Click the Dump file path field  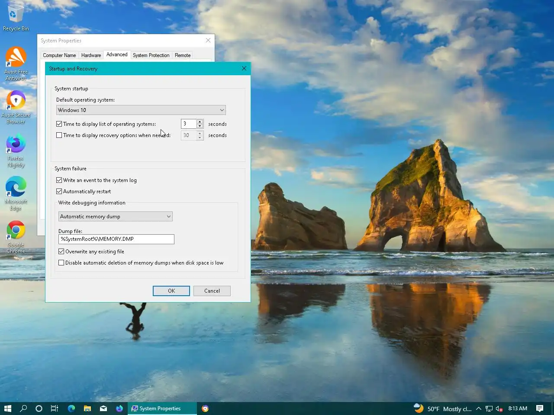click(116, 239)
